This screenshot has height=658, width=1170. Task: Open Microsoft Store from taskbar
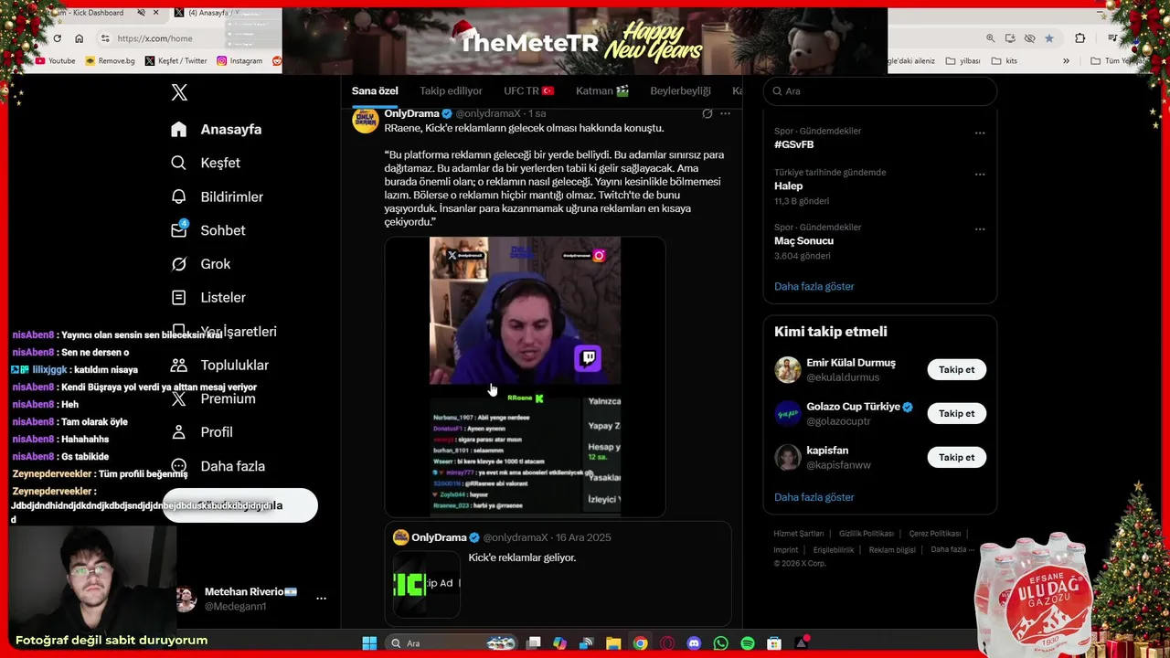tap(774, 643)
